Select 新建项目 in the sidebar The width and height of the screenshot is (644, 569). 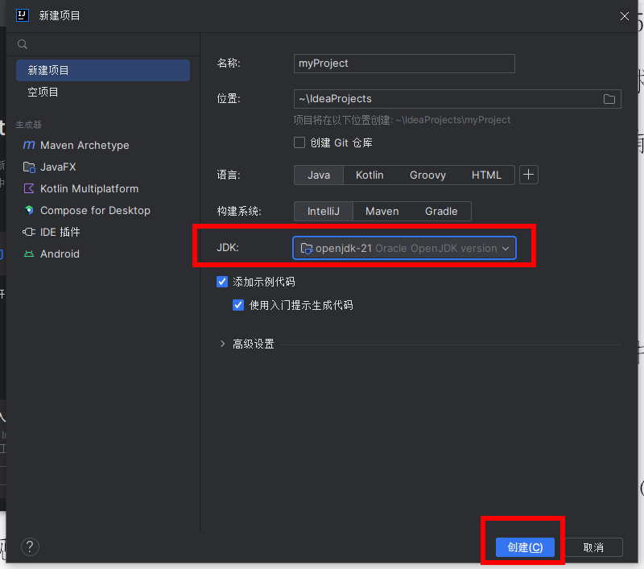pos(103,70)
